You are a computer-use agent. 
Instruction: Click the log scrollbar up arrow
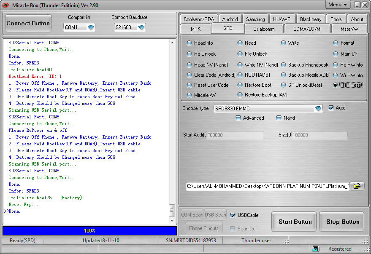click(x=172, y=43)
